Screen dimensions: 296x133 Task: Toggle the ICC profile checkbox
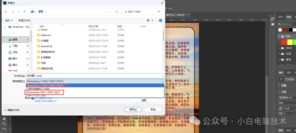[x=33, y=98]
